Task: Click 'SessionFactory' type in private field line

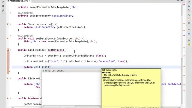Action: tap(40, 16)
